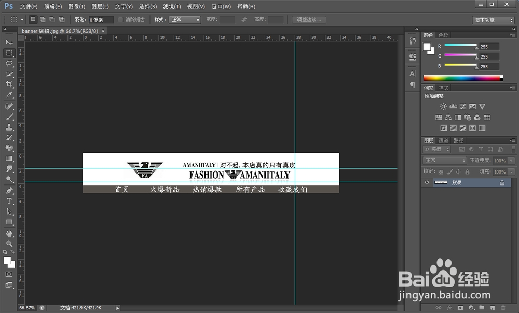The width and height of the screenshot is (519, 313).
Task: Select the Crop tool
Action: (9, 84)
